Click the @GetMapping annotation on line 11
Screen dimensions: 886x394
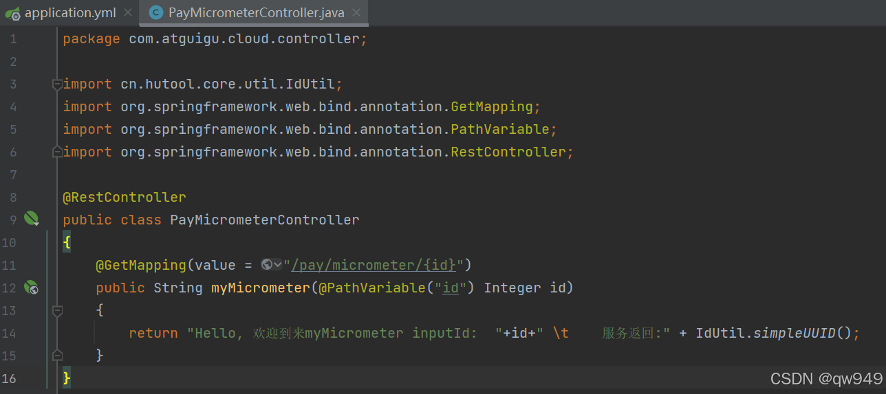tap(141, 265)
